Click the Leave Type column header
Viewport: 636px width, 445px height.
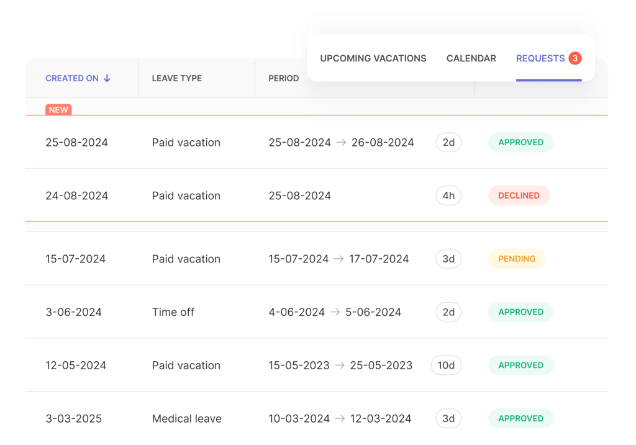pos(177,78)
